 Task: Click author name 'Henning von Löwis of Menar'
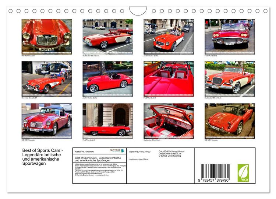pos(138,159)
